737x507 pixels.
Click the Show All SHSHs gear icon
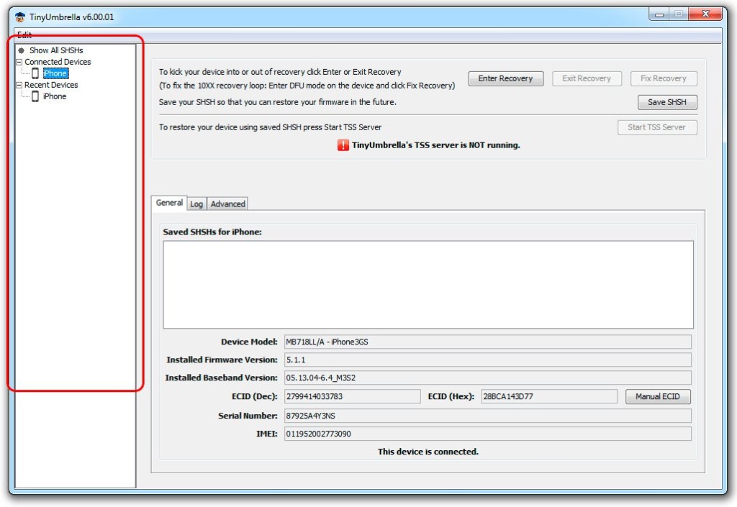(22, 50)
